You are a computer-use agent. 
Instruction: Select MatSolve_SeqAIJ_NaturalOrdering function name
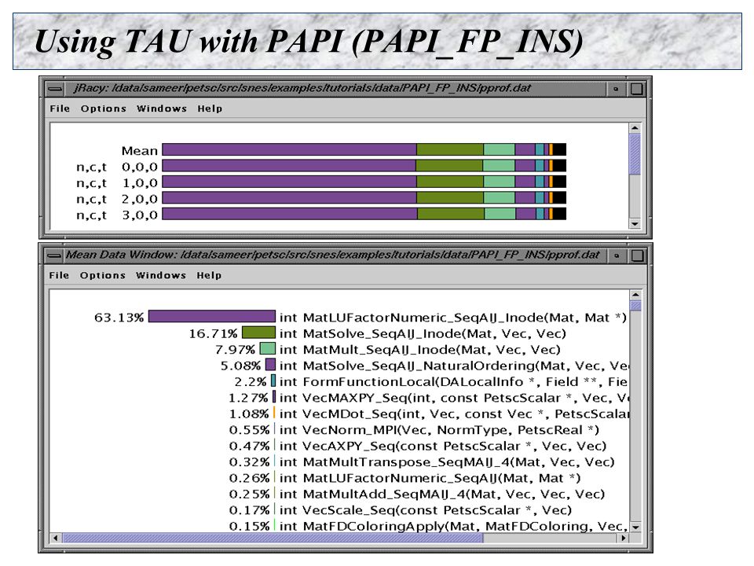tap(454, 366)
